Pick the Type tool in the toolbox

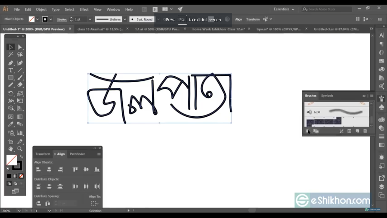pos(11,70)
